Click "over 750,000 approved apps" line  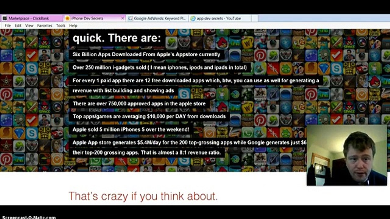(139, 104)
